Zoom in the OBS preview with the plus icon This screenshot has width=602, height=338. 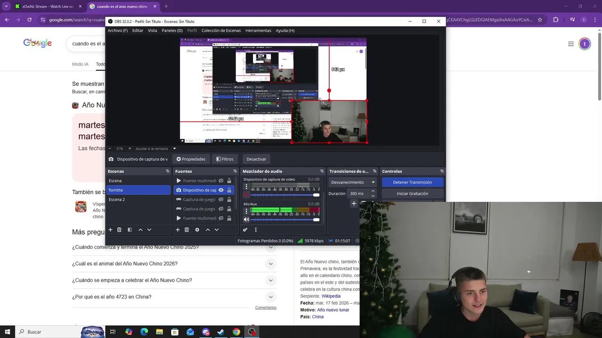130,148
